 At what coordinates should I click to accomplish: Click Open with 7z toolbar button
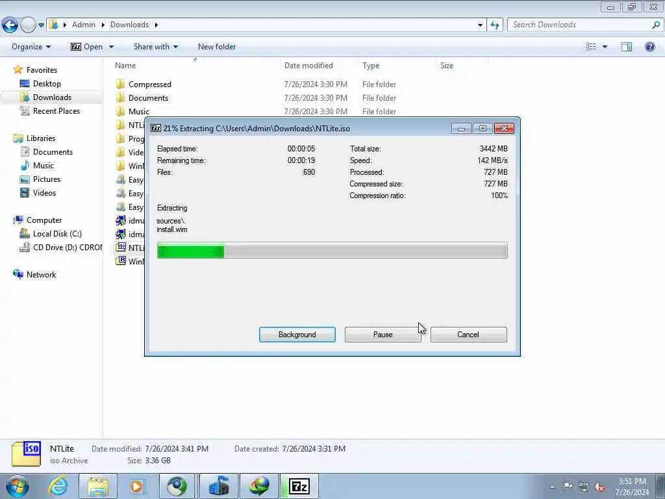click(x=87, y=47)
